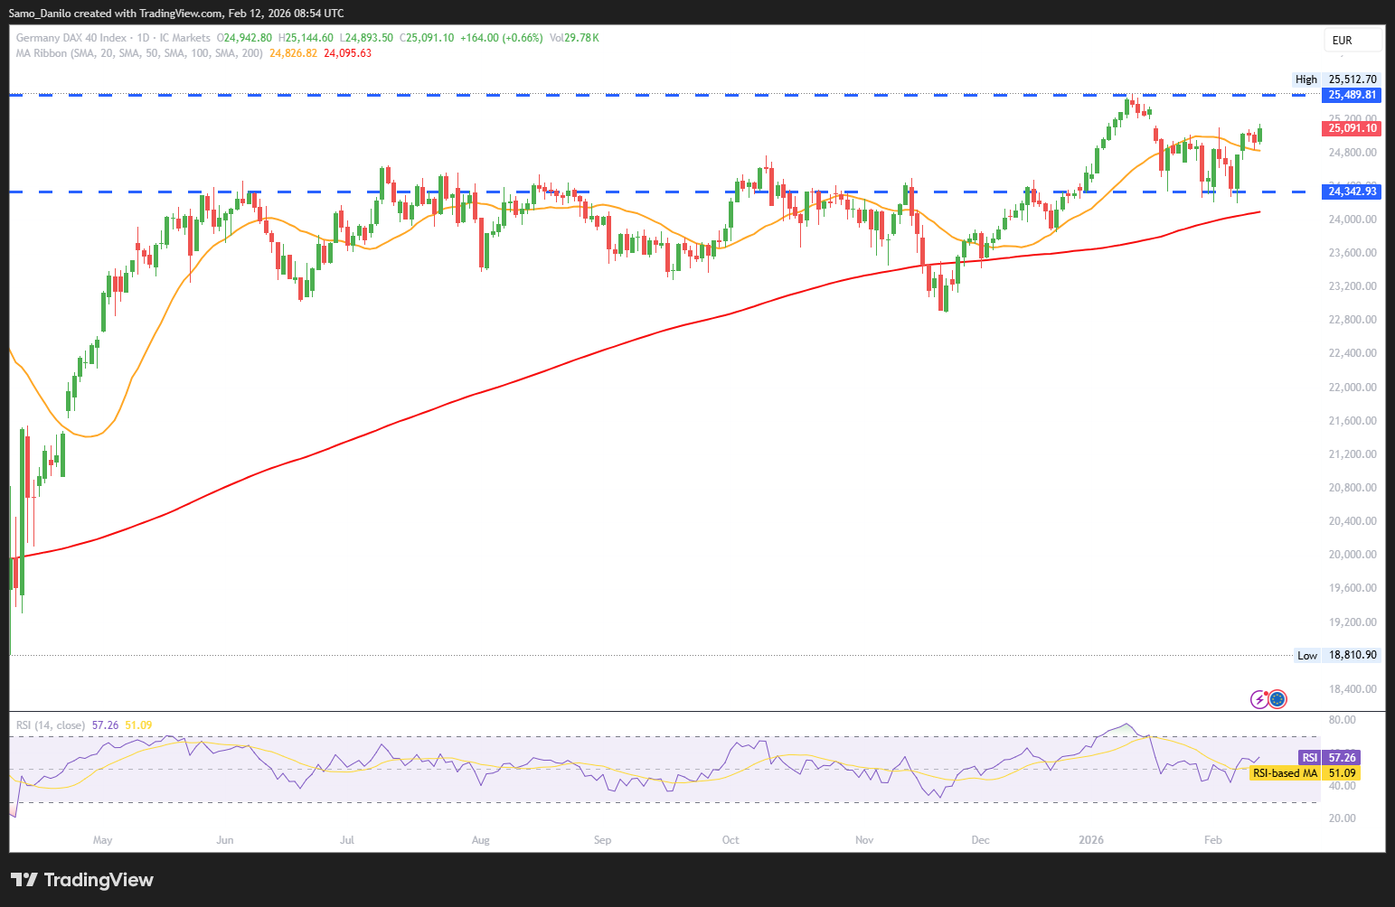Click the Low 18,810.90 marker label
1395x907 pixels.
click(x=1337, y=655)
